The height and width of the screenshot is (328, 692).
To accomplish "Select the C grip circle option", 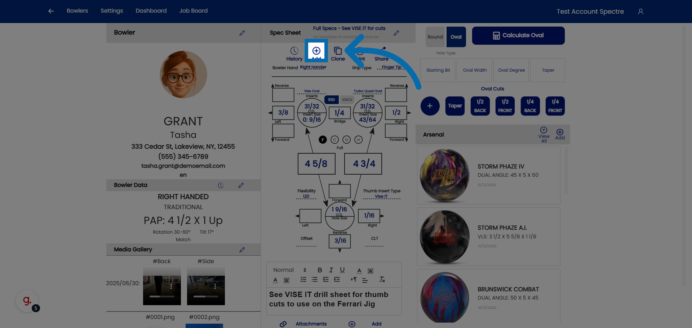I will coord(335,140).
